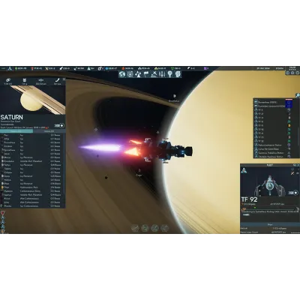Viewport: 300px width, 300px height.
Task: Click the SATURN heading in info panel
Action: [x=12, y=117]
